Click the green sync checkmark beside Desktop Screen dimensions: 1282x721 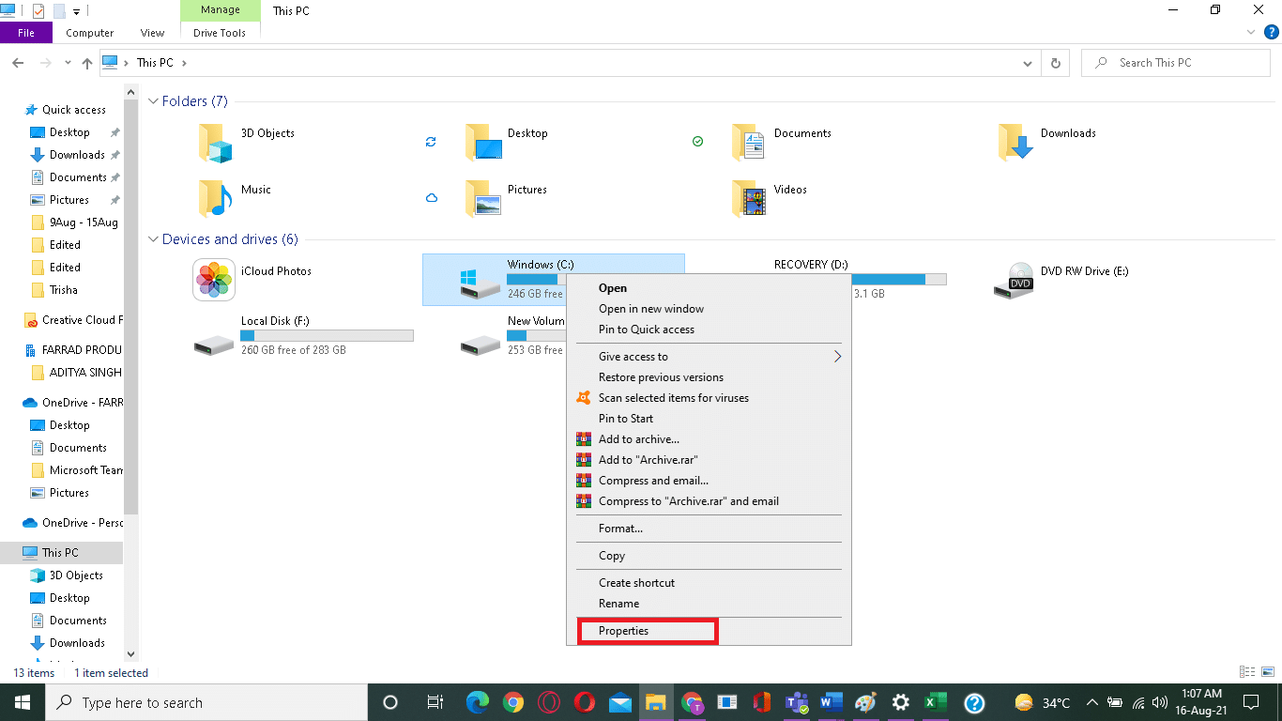point(697,142)
